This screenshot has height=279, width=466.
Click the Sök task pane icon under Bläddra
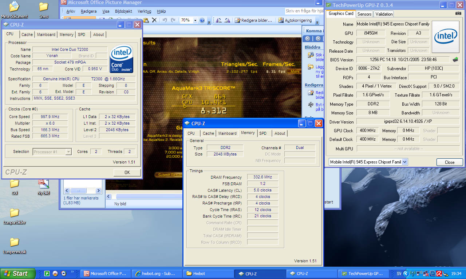coord(311,55)
